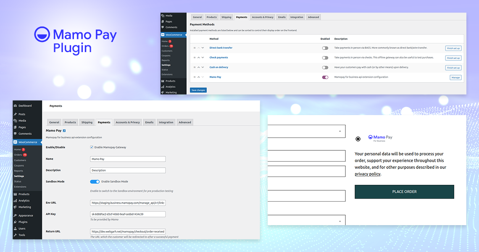
Task: Turn off the Enable Sandbox Mode switch
Action: [x=95, y=182]
